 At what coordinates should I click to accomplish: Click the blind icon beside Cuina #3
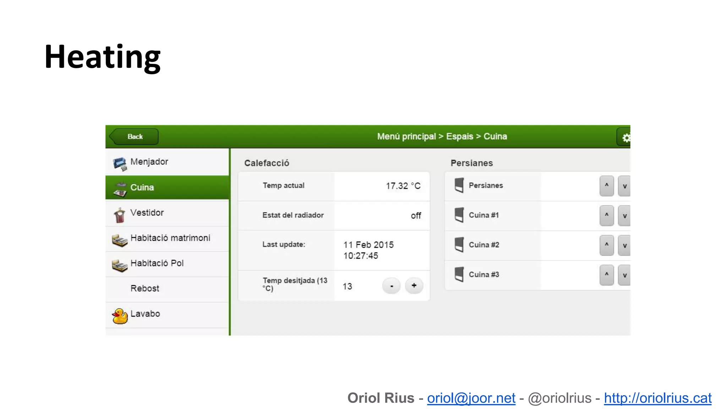[x=459, y=274]
